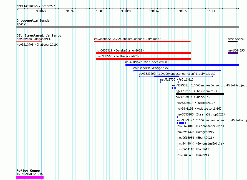Click the TRIM62|NM_018207 magenta gene bar
This screenshot has height=180, width=247.
click(30, 177)
